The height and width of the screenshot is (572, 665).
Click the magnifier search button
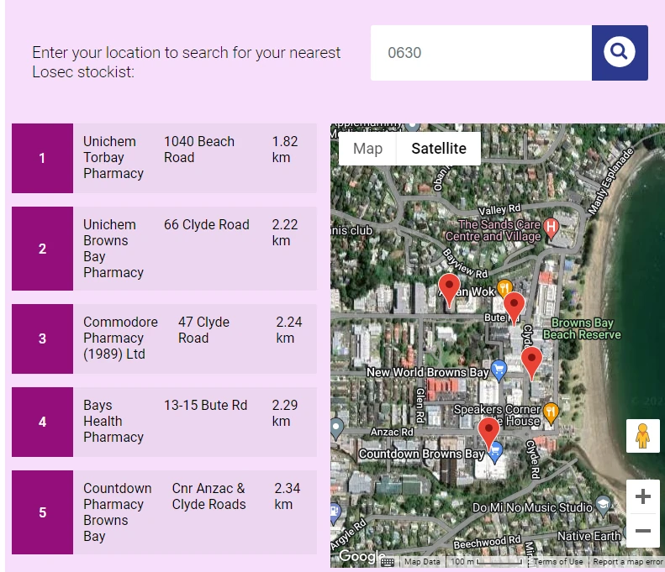[x=620, y=53]
